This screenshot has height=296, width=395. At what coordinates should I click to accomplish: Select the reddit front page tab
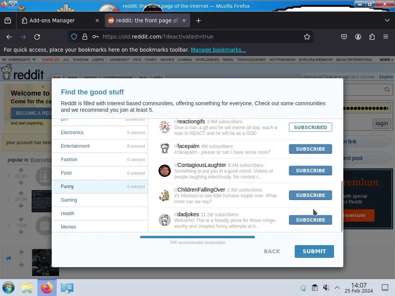click(x=147, y=21)
